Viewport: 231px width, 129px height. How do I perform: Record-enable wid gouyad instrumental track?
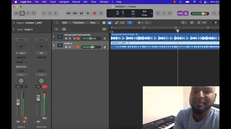74,39
